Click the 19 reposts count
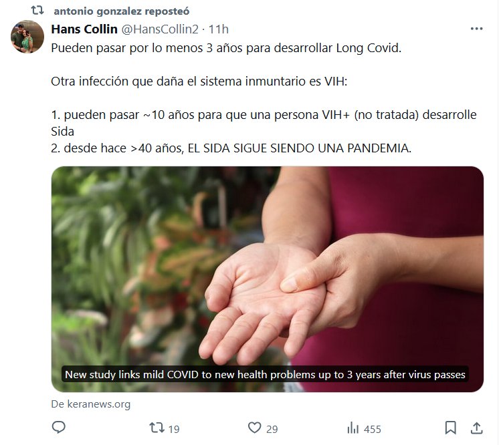 pos(174,429)
